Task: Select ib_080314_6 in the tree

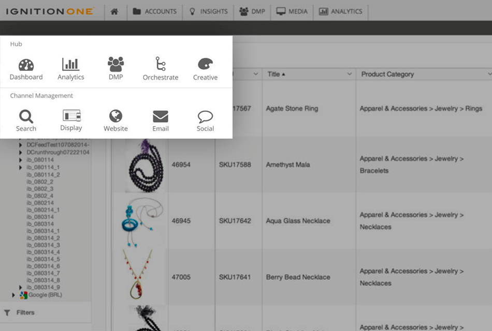Action: [44, 266]
